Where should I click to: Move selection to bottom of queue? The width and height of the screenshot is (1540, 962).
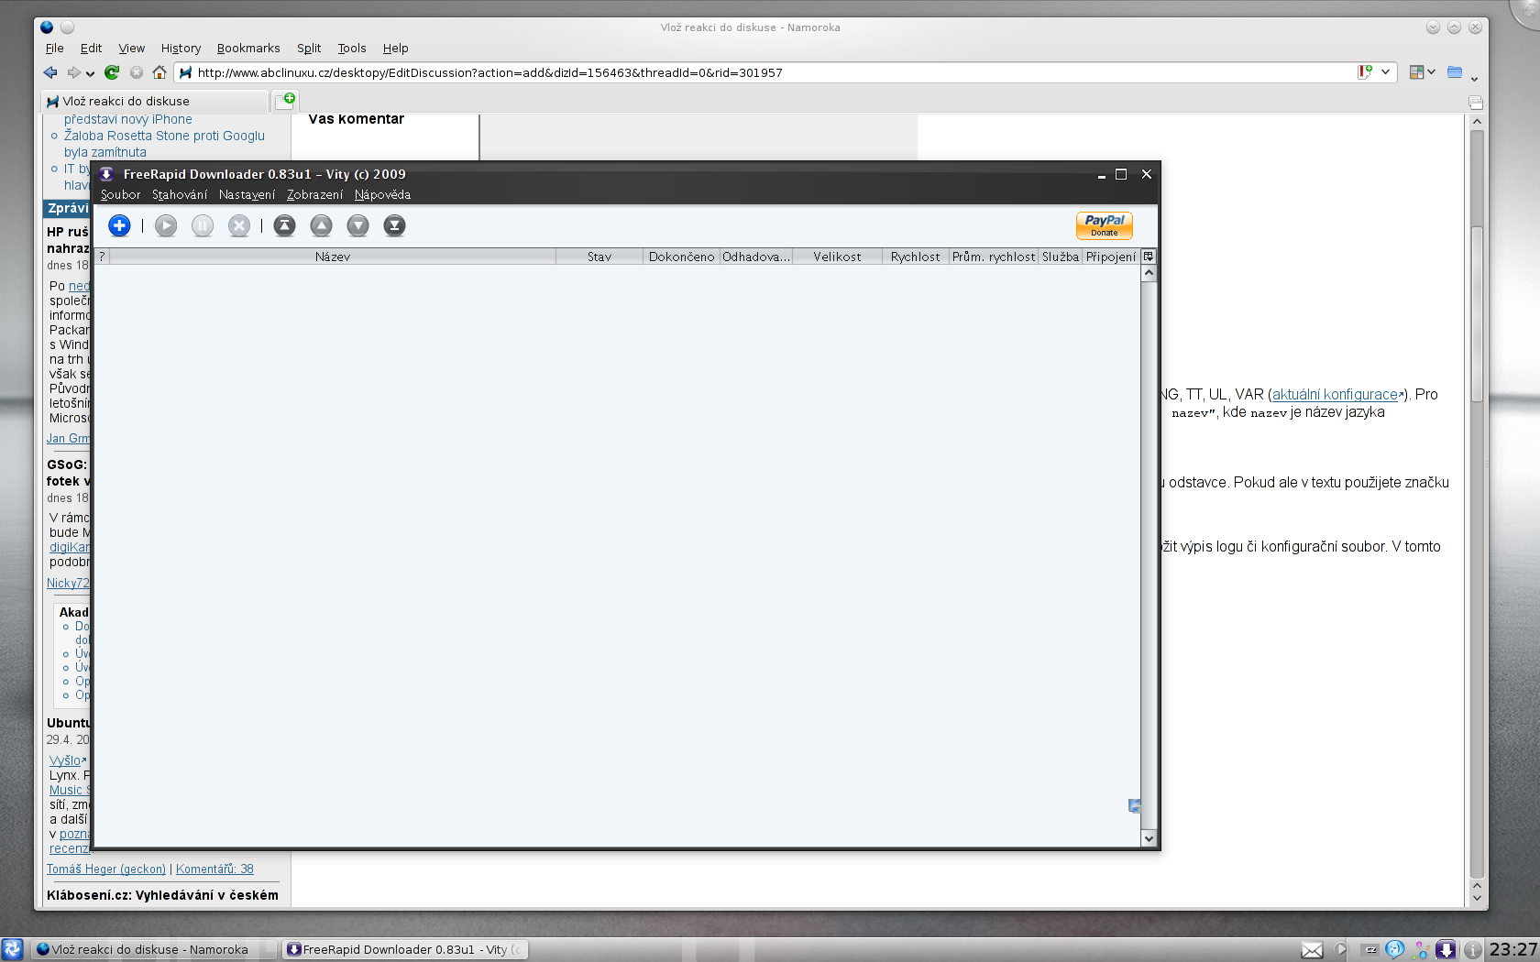pos(395,225)
